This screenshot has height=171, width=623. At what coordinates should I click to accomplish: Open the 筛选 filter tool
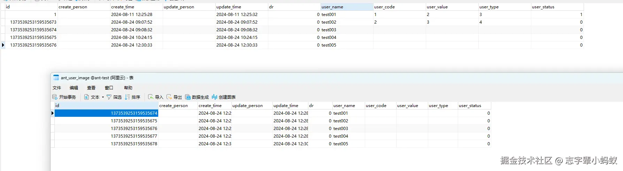click(114, 97)
